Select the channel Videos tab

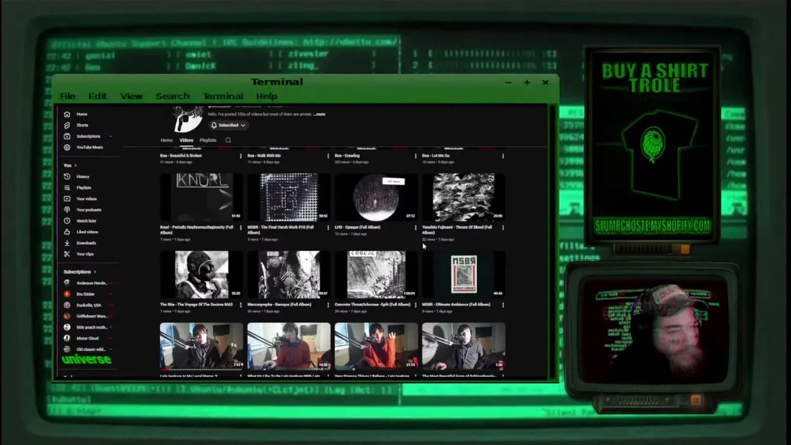[x=186, y=140]
